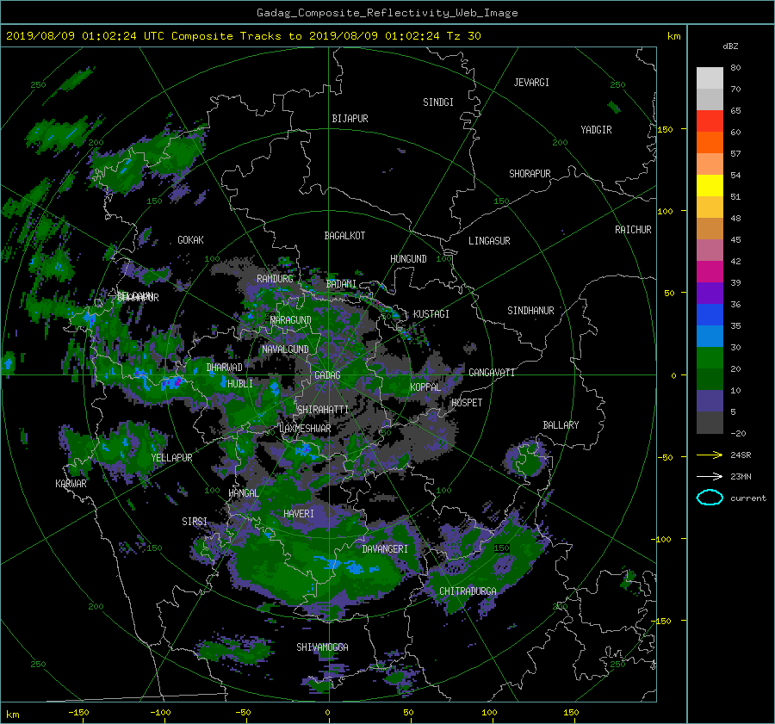Click the SIRSI city label
Image resolution: width=775 pixels, height=724 pixels.
click(x=195, y=522)
